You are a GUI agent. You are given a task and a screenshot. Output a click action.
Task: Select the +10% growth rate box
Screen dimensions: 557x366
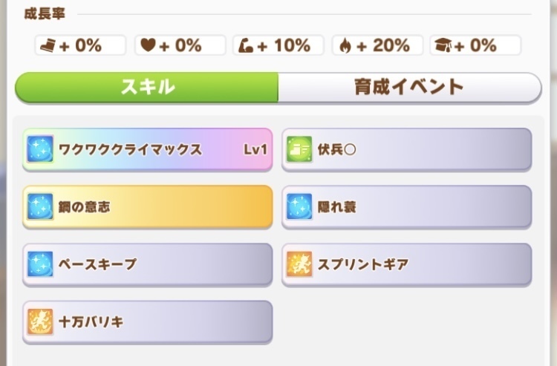(278, 45)
